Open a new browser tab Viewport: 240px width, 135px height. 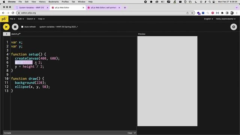click(125, 7)
